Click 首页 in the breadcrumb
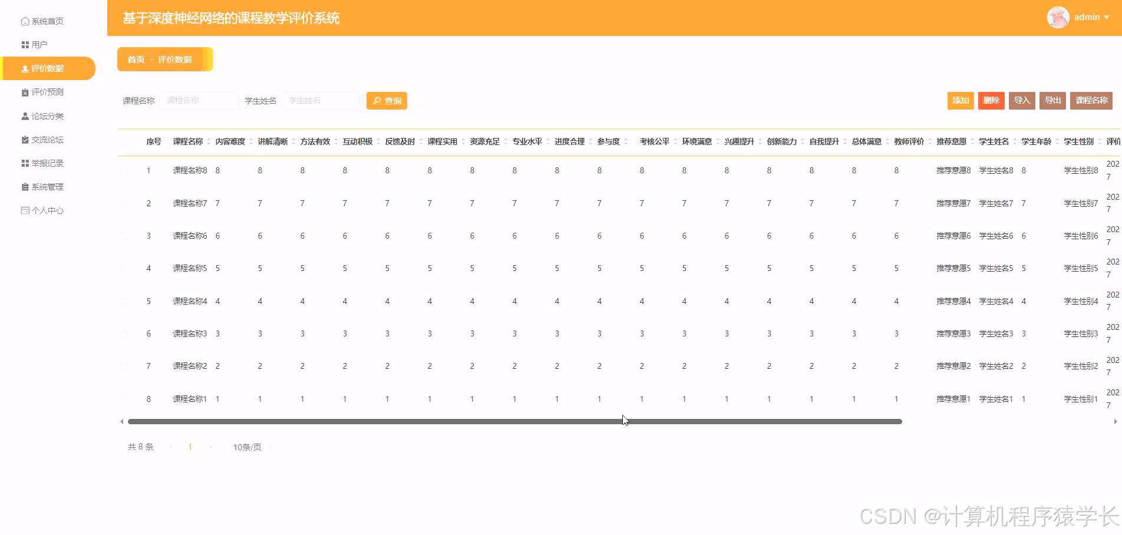Image resolution: width=1122 pixels, height=535 pixels. 136,60
